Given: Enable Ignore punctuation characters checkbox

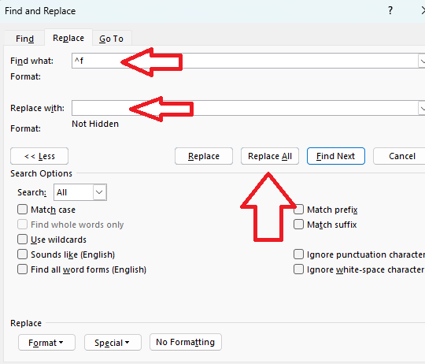Looking at the screenshot, I should (299, 254).
